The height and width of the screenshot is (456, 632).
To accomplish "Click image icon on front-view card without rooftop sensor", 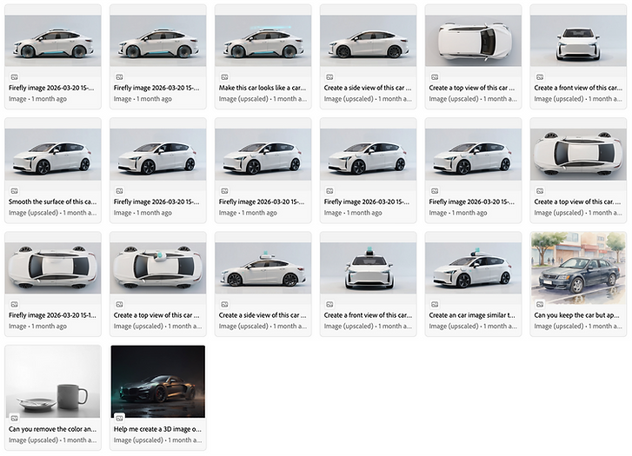I will coord(540,77).
